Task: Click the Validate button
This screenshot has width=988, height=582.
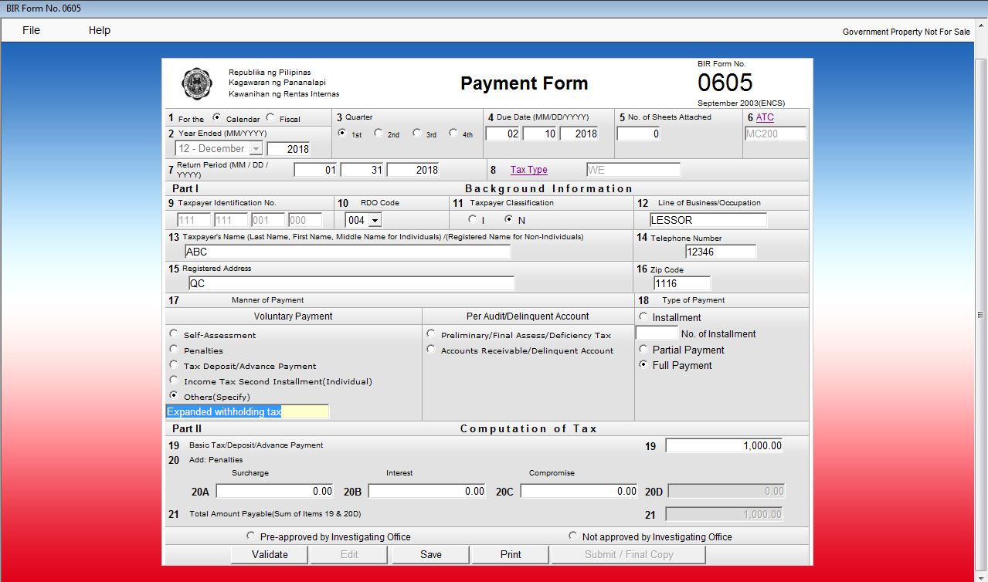Action: [x=269, y=554]
